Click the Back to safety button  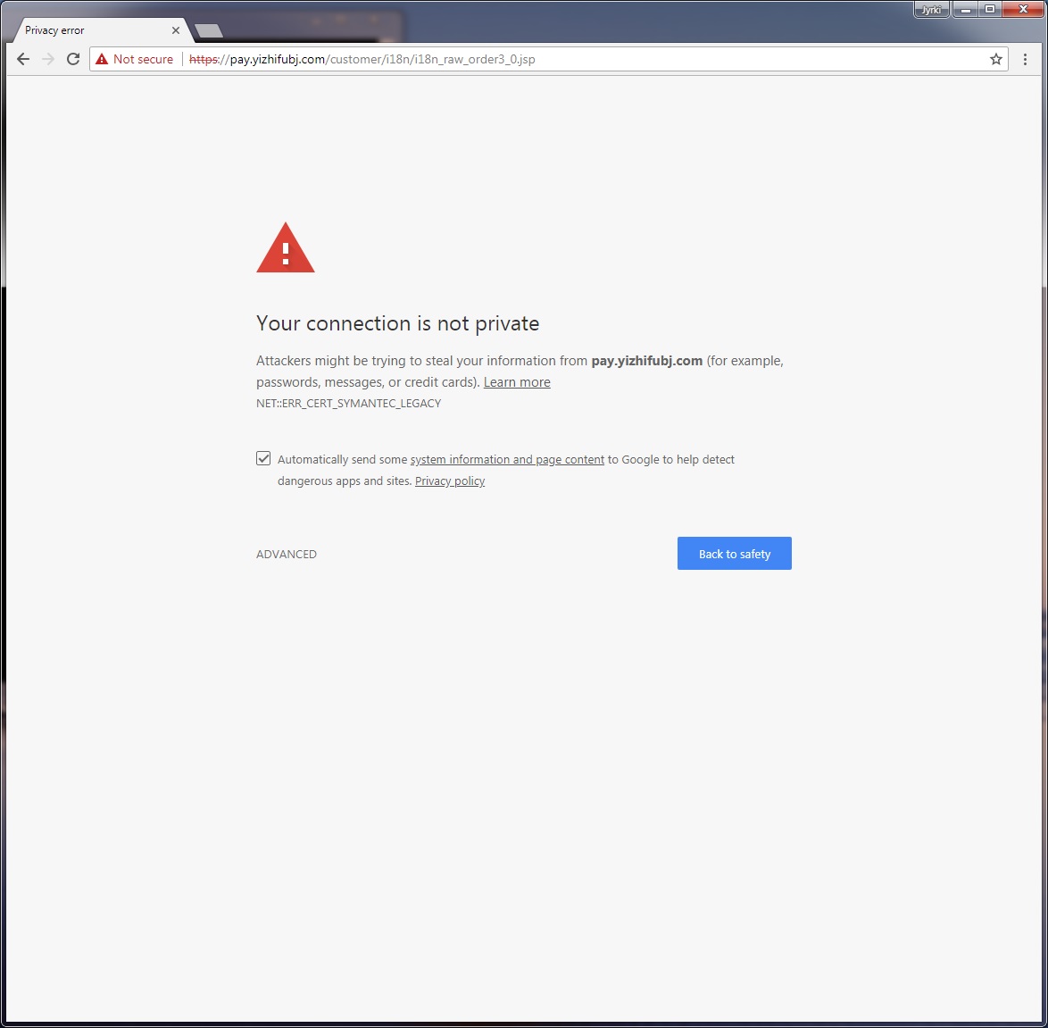point(734,553)
